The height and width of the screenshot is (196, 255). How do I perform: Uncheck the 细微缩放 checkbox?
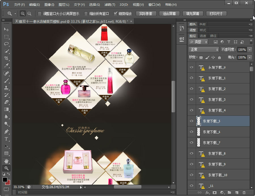[x=115, y=14]
